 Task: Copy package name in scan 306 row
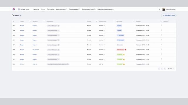tap(58, 30)
